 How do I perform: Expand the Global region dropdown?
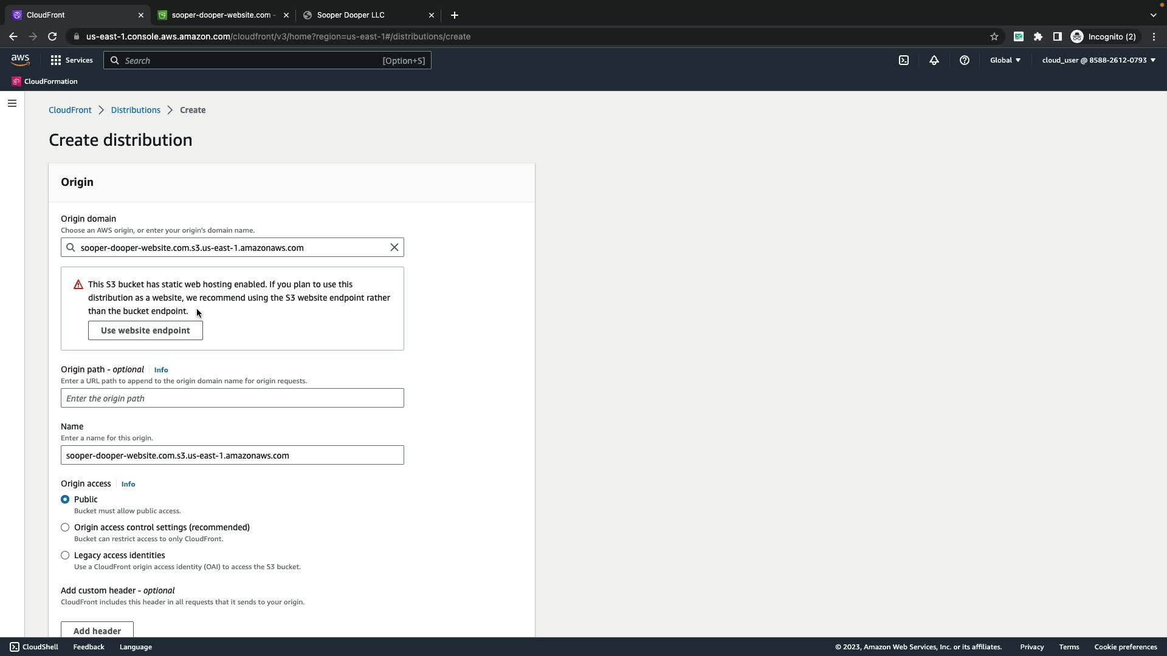1005,60
